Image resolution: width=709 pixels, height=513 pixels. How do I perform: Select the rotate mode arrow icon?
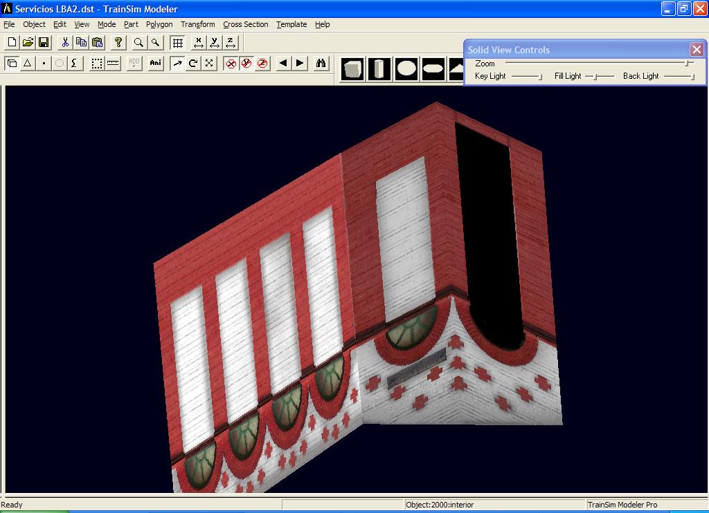click(x=193, y=63)
